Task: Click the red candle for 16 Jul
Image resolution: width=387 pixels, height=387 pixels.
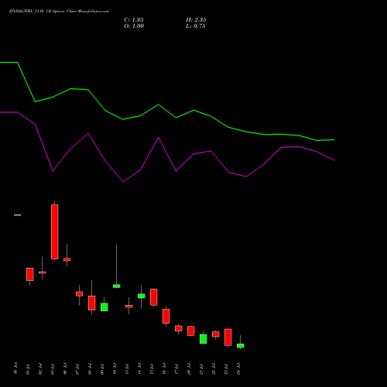Action: pyautogui.click(x=166, y=316)
